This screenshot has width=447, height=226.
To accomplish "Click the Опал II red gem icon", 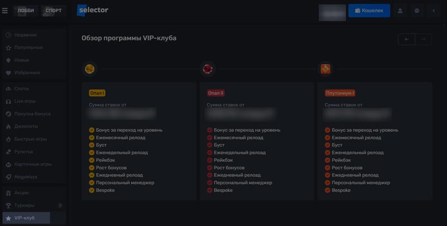I will (208, 69).
